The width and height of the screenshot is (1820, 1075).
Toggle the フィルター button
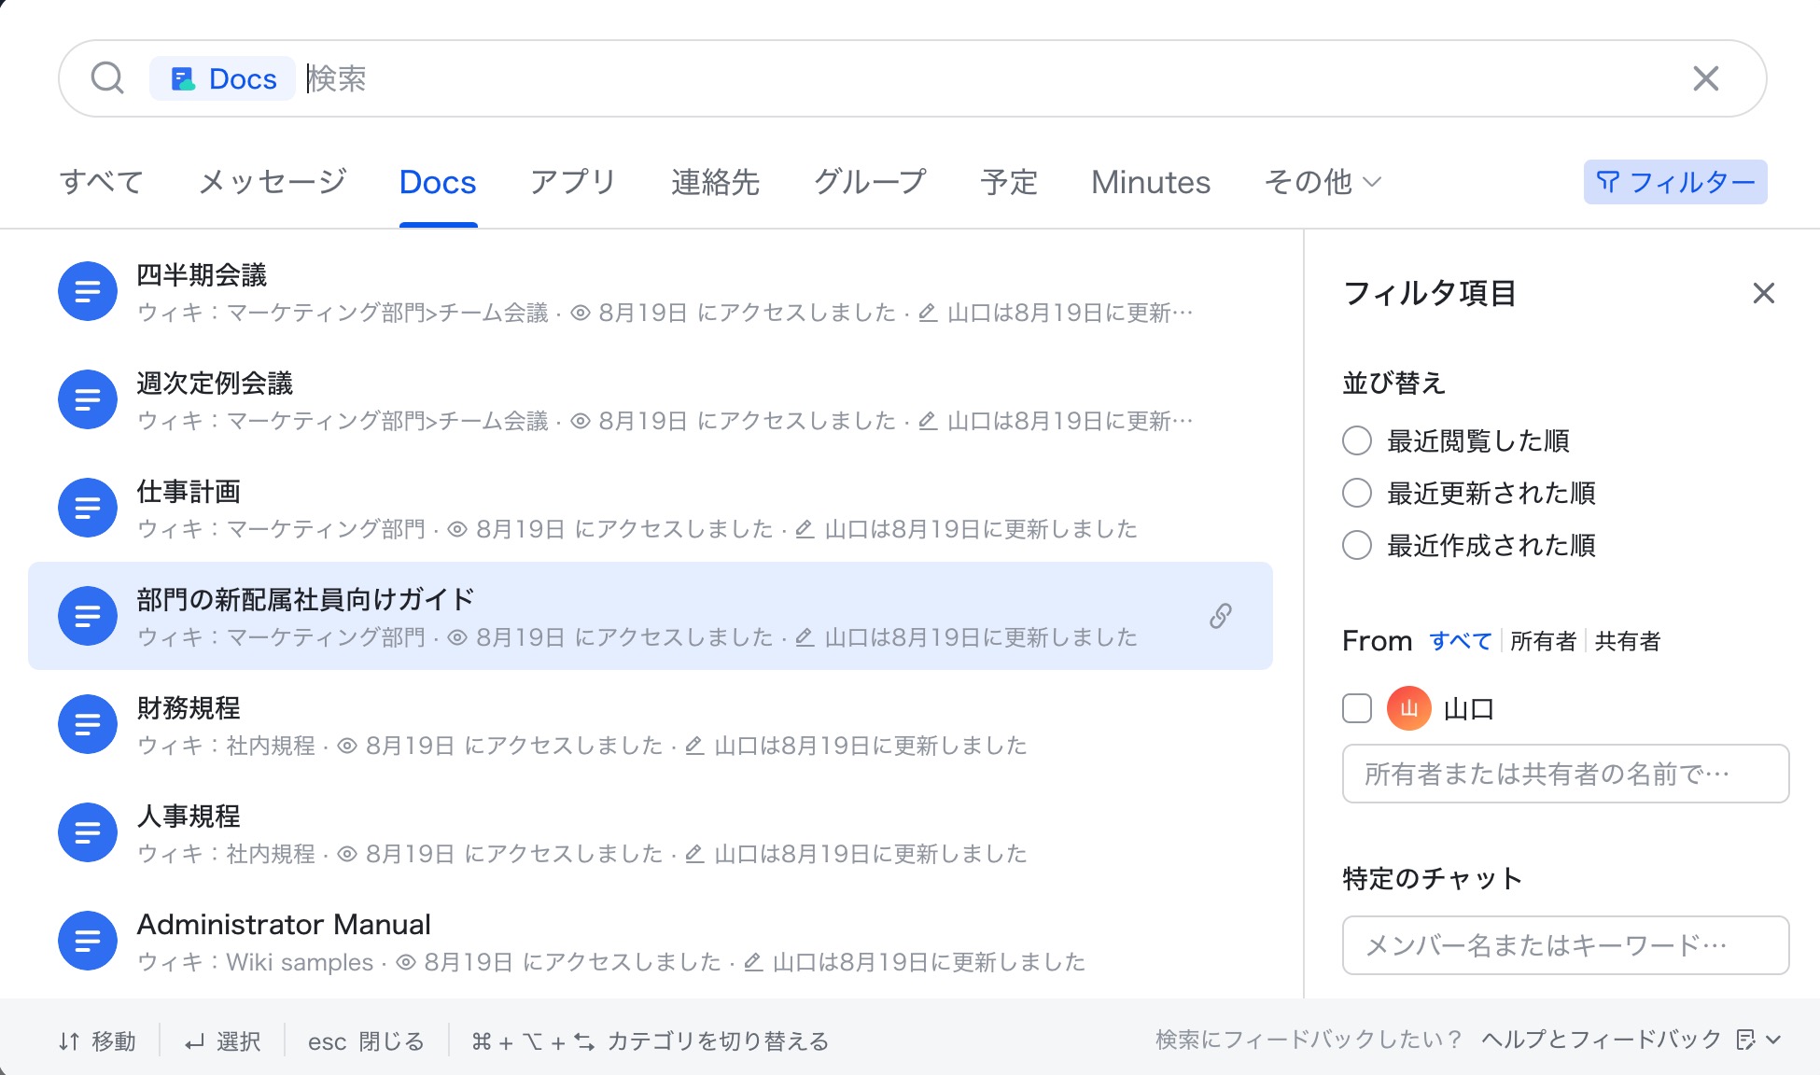tap(1674, 182)
